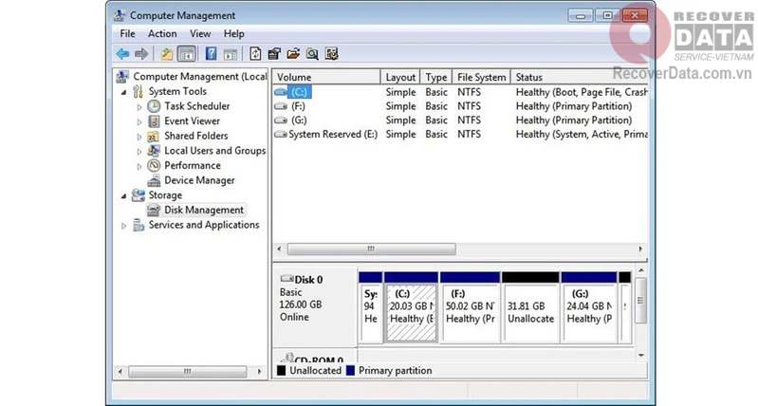Click drive icon of (G:) volume row

coord(281,120)
